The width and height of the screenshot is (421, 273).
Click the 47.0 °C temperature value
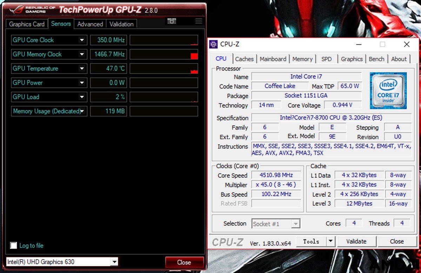[108, 68]
